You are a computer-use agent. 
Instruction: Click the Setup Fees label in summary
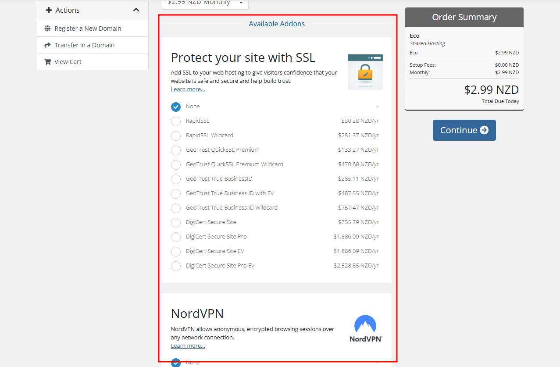(x=423, y=65)
